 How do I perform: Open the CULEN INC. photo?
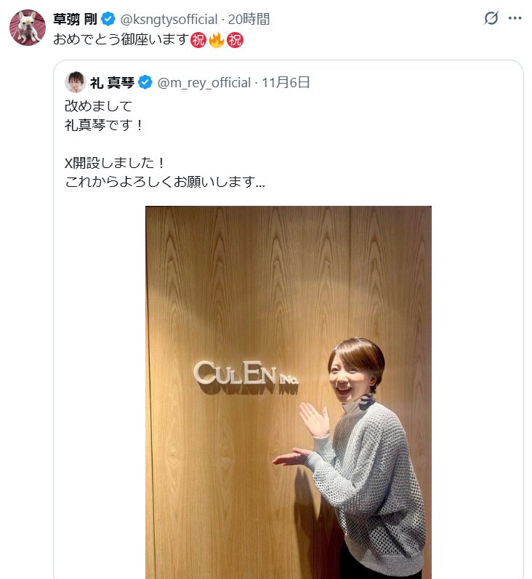tap(288, 392)
